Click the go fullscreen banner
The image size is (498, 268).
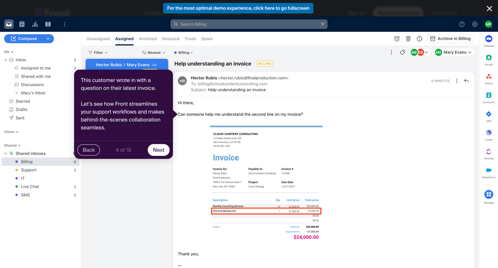point(238,8)
